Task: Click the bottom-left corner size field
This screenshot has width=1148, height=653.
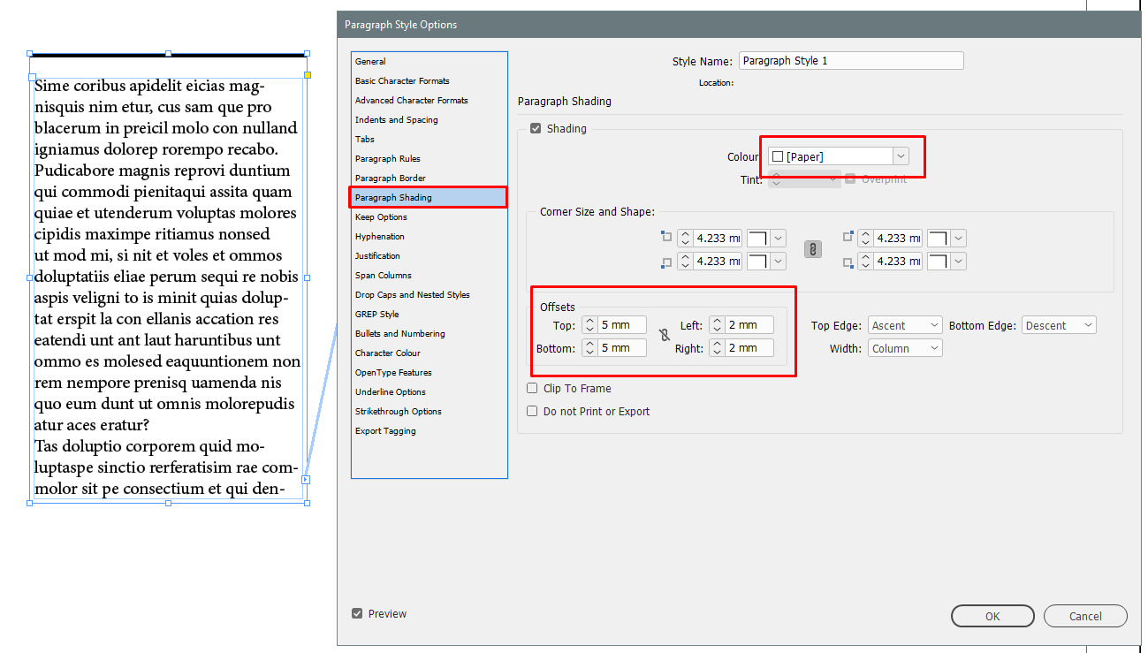Action: (718, 261)
